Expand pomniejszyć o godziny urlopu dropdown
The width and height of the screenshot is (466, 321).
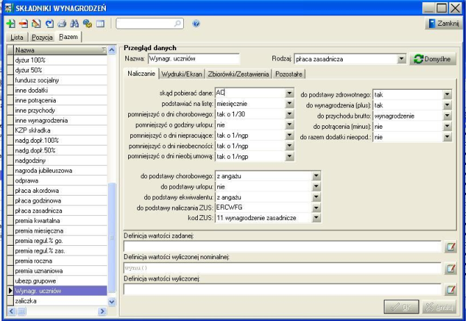point(289,125)
